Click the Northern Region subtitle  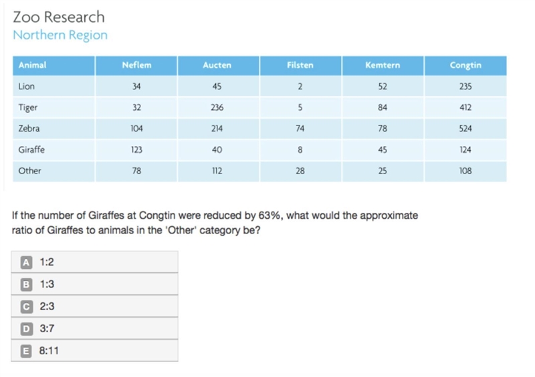click(60, 35)
